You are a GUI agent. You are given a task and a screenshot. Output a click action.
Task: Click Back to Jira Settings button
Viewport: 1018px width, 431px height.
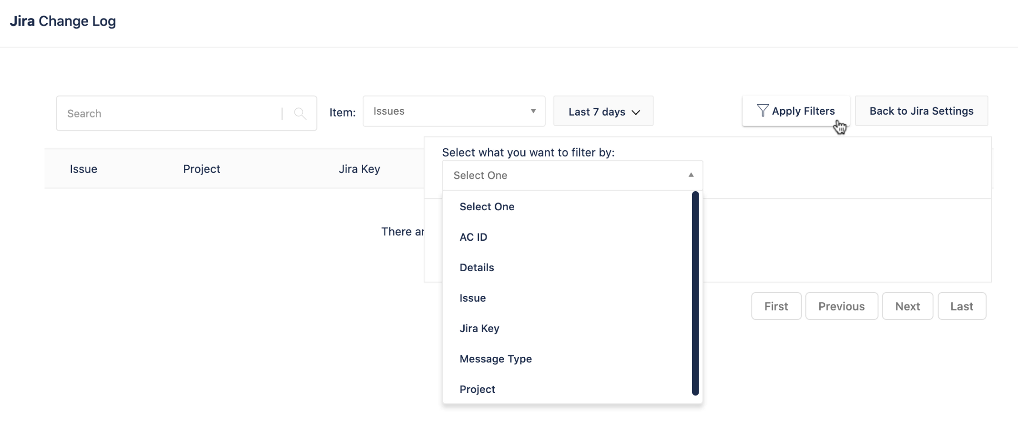(x=921, y=111)
